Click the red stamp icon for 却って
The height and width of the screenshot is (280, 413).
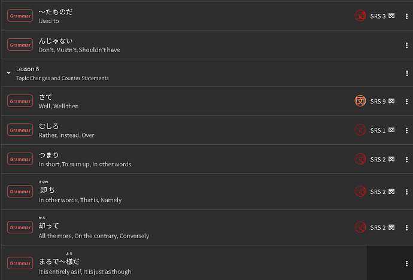[360, 227]
